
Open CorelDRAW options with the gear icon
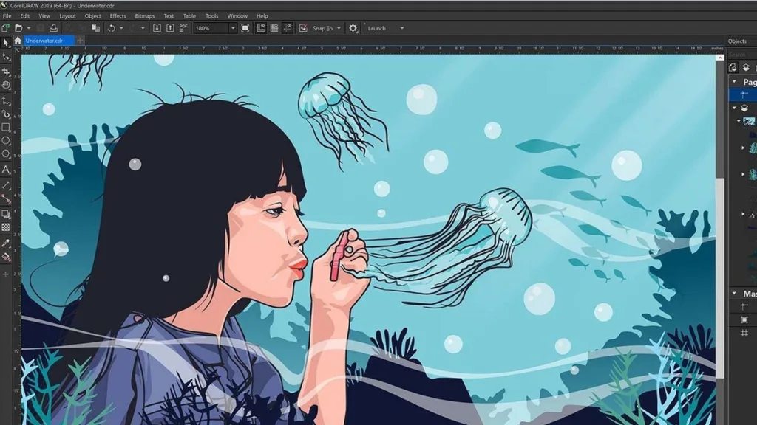pyautogui.click(x=352, y=28)
